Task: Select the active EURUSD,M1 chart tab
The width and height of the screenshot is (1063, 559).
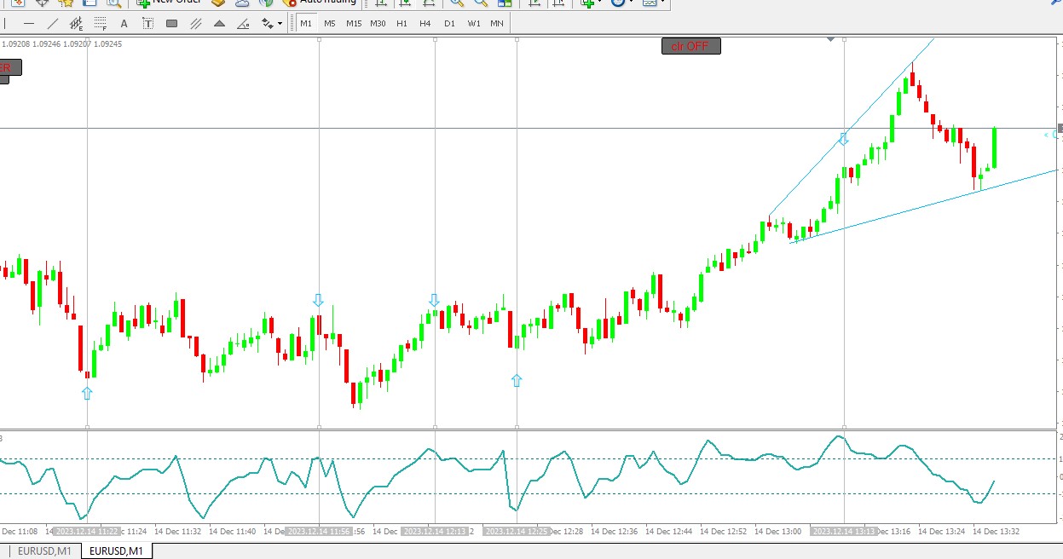Action: 116,551
